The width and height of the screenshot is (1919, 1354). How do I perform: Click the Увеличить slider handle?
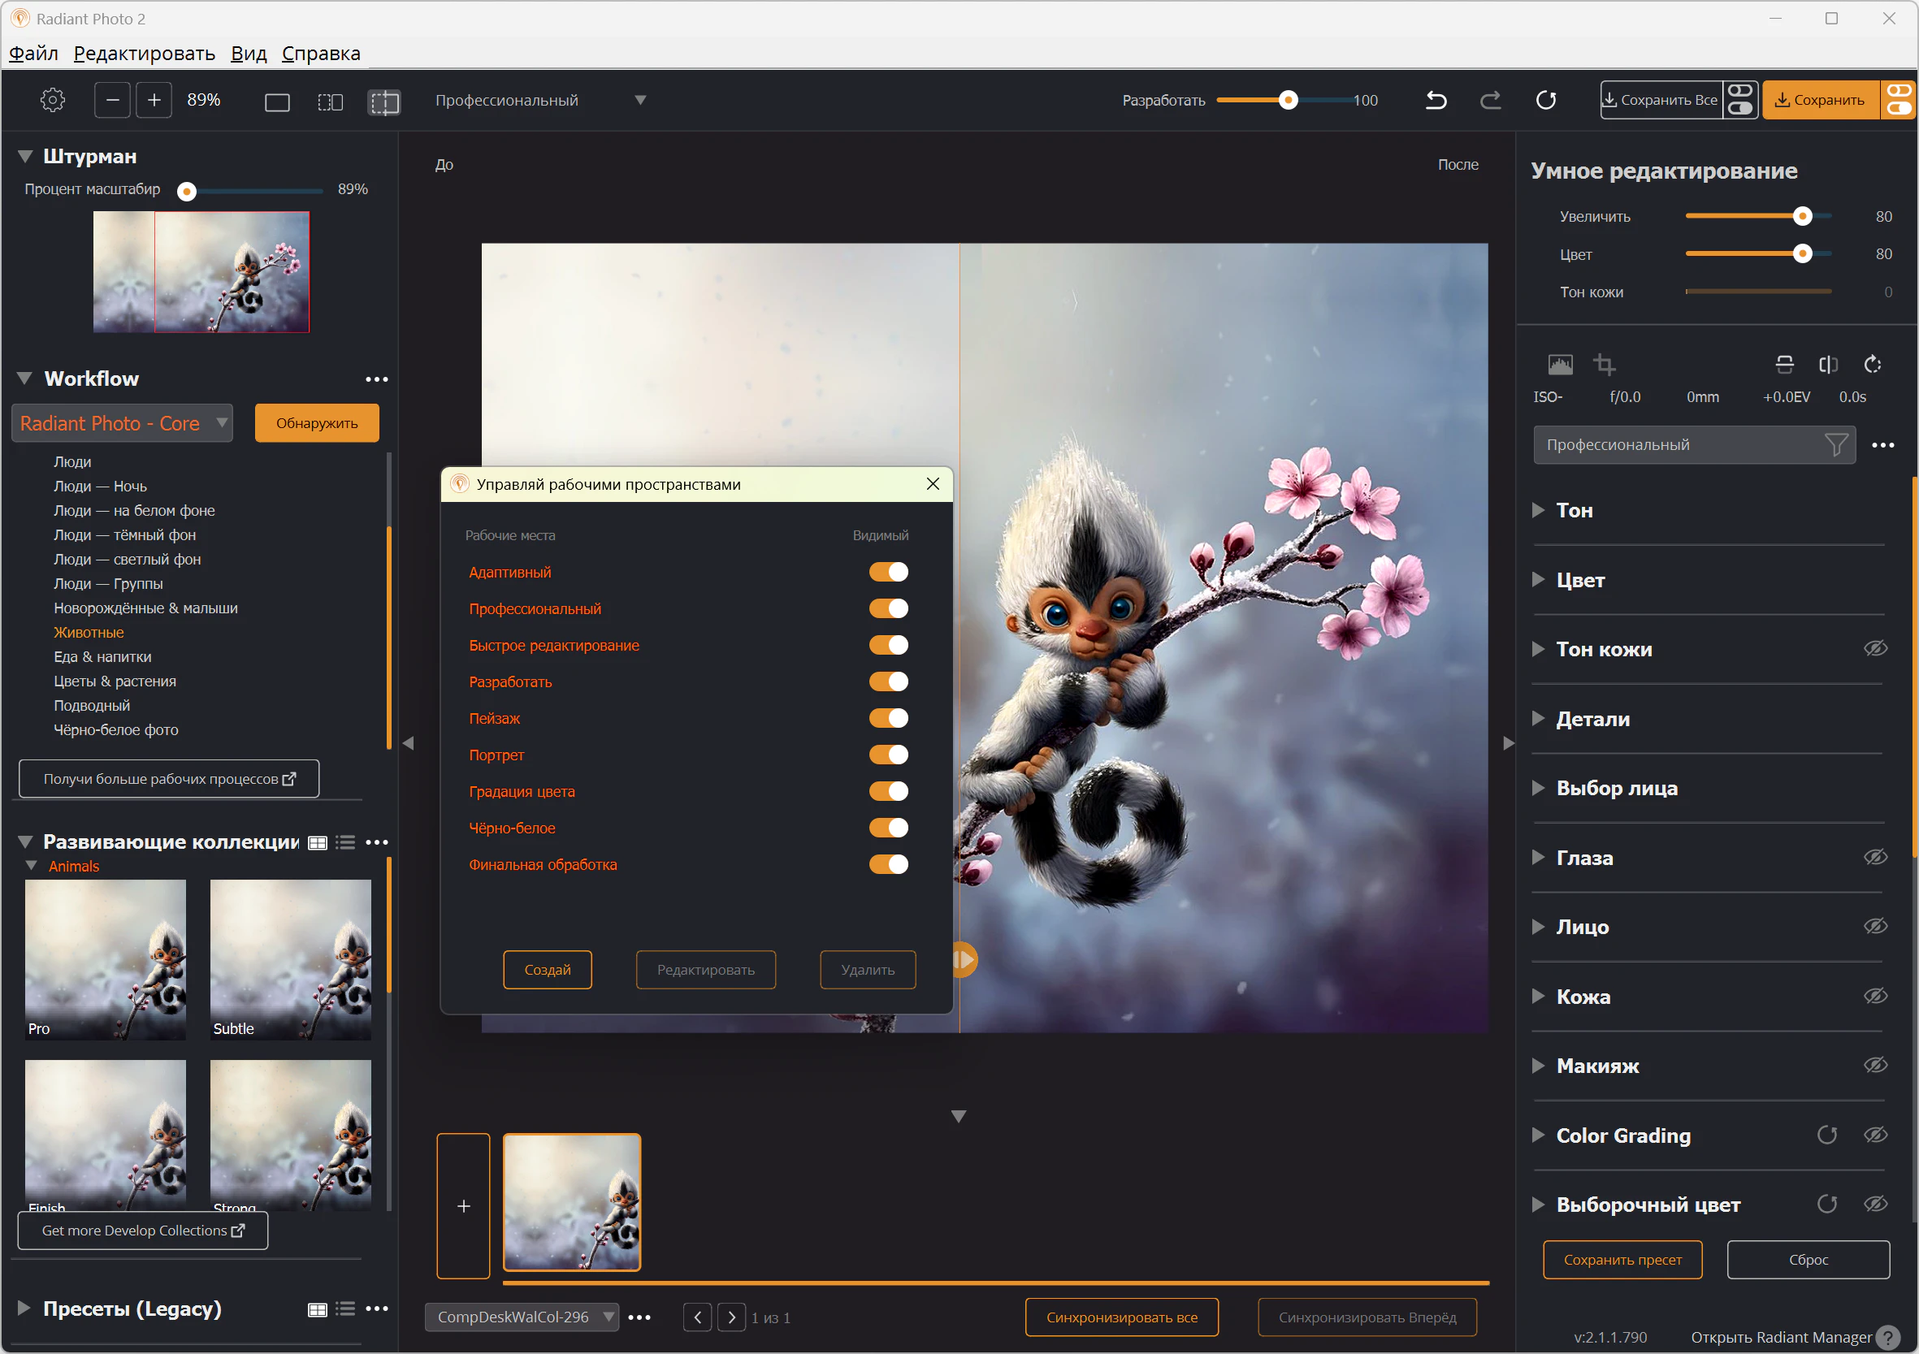pyautogui.click(x=1802, y=217)
